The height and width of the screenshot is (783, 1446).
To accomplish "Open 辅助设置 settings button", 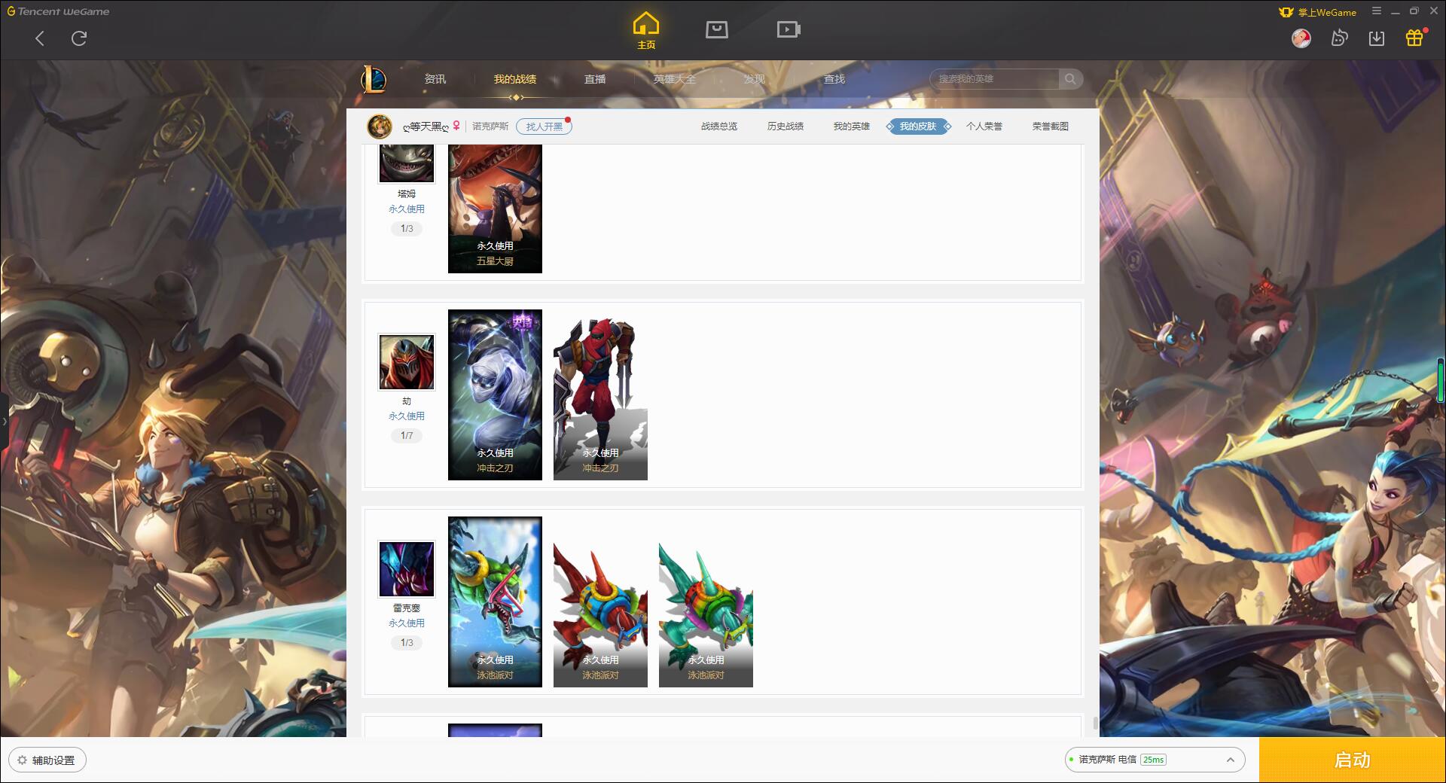I will click(x=47, y=760).
